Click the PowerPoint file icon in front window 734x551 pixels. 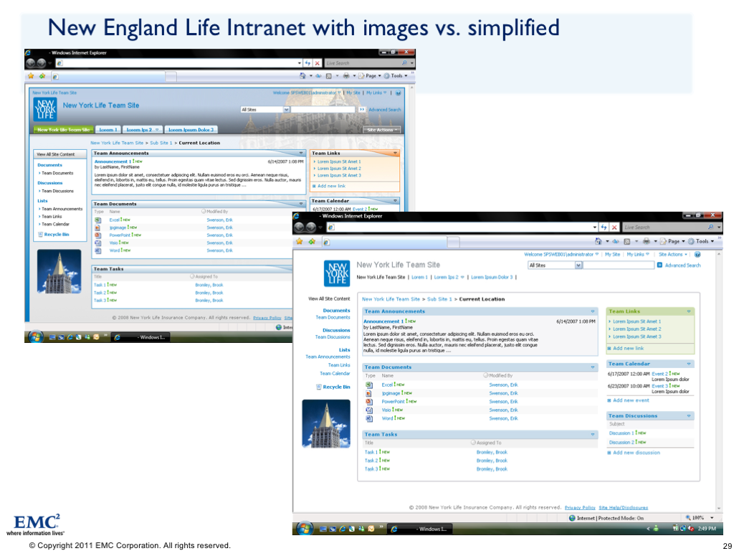[369, 402]
